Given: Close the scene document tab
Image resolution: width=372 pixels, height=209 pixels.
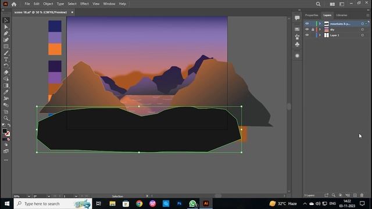Looking at the screenshot, I should [72, 12].
